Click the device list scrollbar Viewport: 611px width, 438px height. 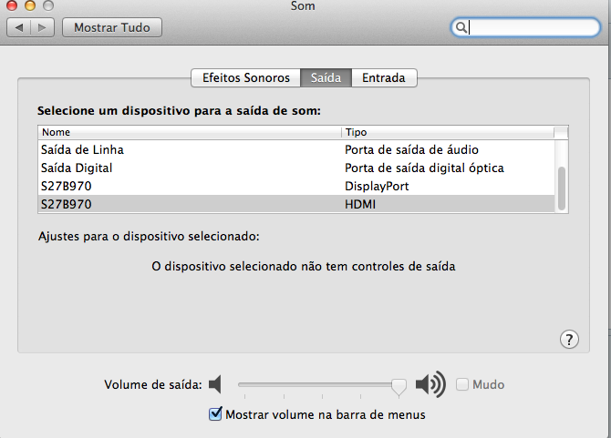[562, 187]
